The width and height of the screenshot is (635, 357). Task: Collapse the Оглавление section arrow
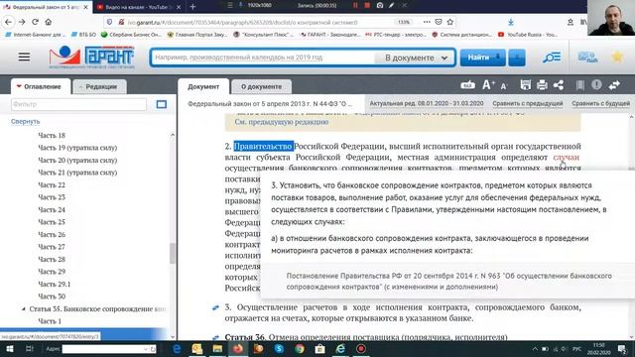pyautogui.click(x=19, y=86)
